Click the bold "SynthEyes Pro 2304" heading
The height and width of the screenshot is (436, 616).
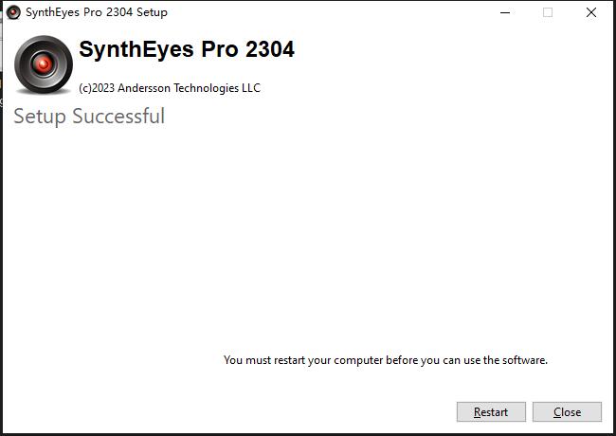click(187, 49)
